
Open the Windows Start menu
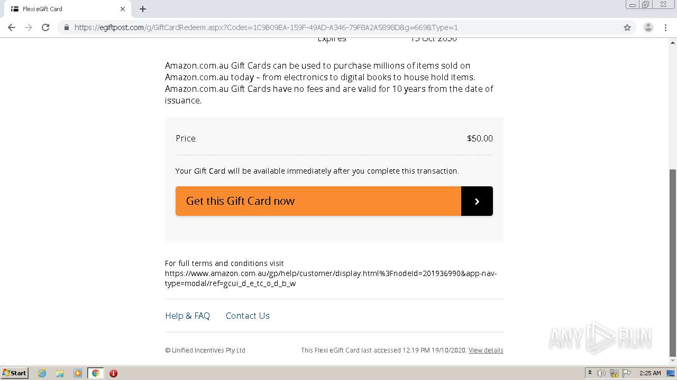pos(15,373)
